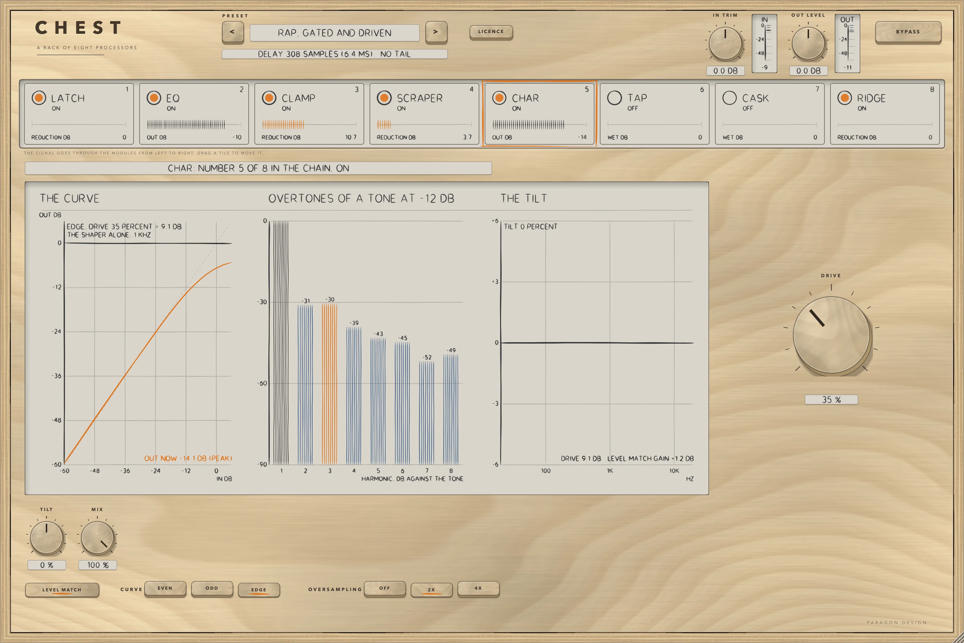Go to the next preset with > button

[x=436, y=32]
